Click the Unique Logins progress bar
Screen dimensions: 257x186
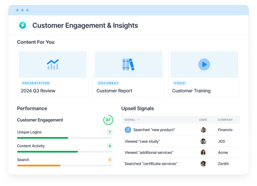pyautogui.click(x=65, y=138)
